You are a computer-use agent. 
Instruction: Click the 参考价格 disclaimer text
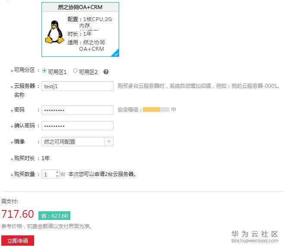click(x=47, y=226)
